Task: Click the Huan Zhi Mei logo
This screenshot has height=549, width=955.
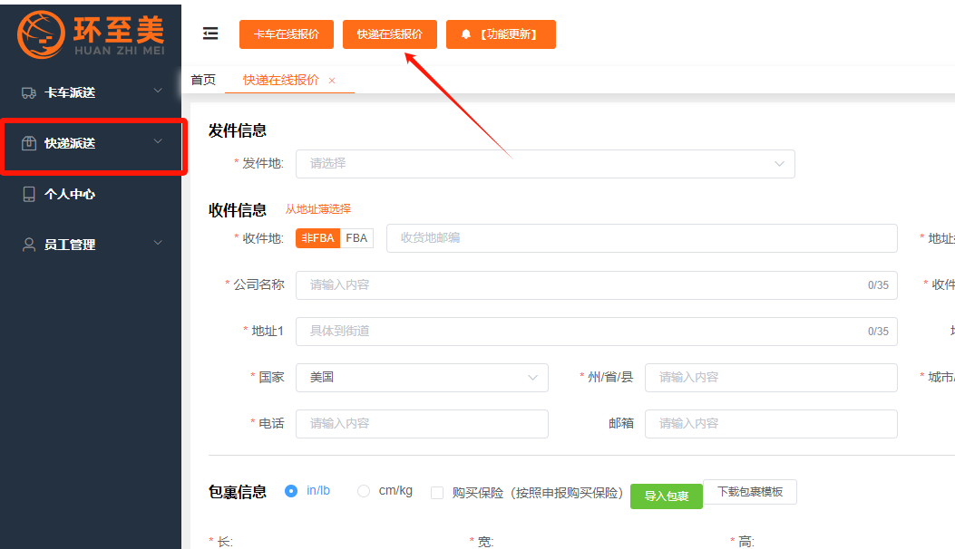Action: click(91, 34)
